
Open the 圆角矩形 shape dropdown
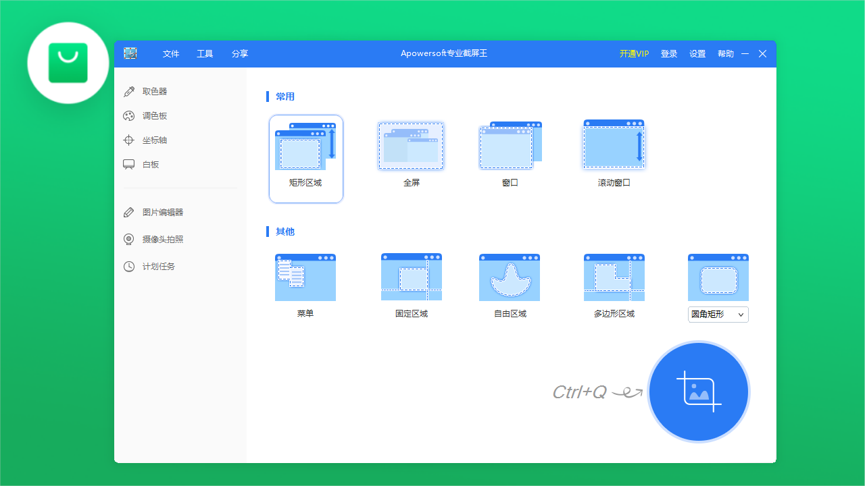coord(718,315)
